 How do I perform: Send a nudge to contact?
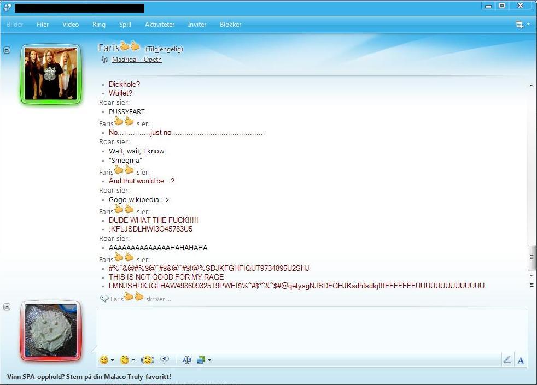pyautogui.click(x=148, y=360)
